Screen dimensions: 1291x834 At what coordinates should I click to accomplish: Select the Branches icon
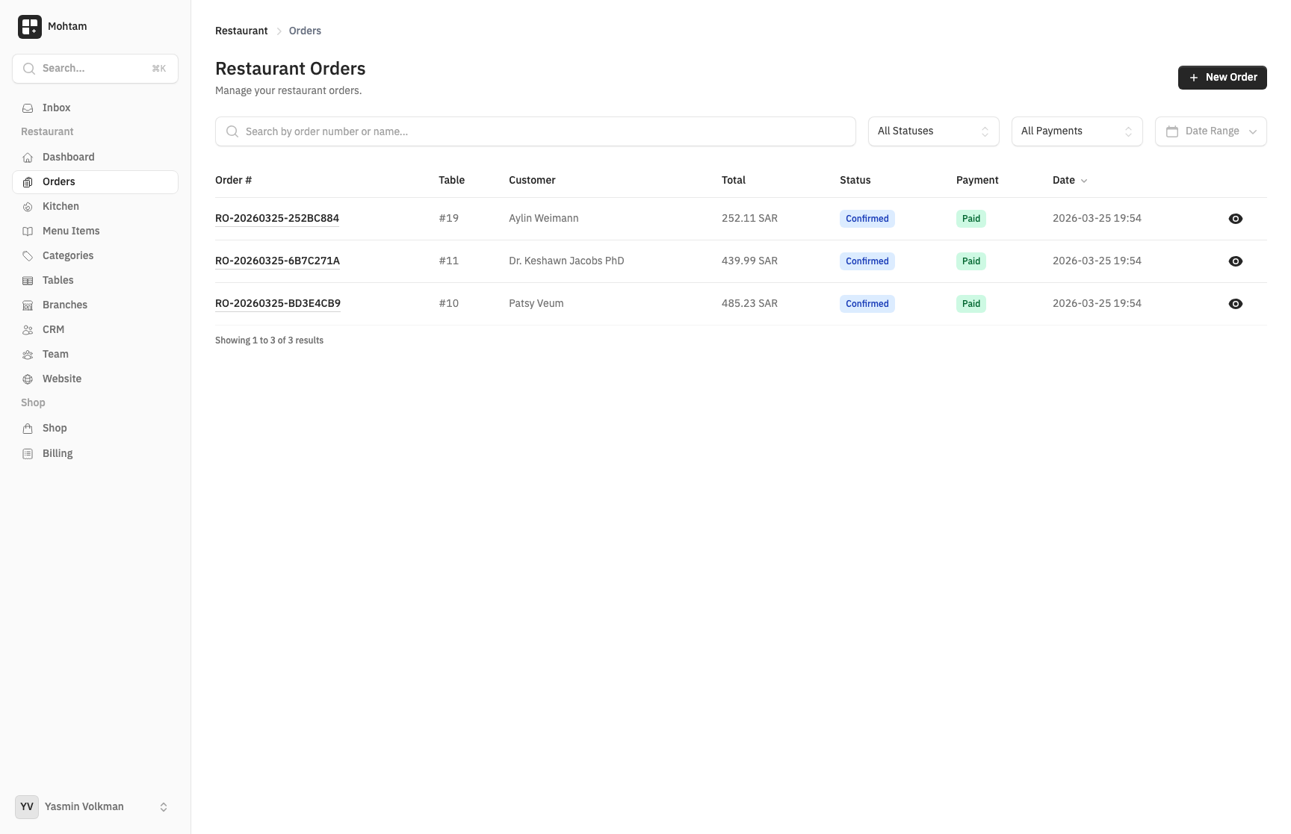click(x=28, y=305)
